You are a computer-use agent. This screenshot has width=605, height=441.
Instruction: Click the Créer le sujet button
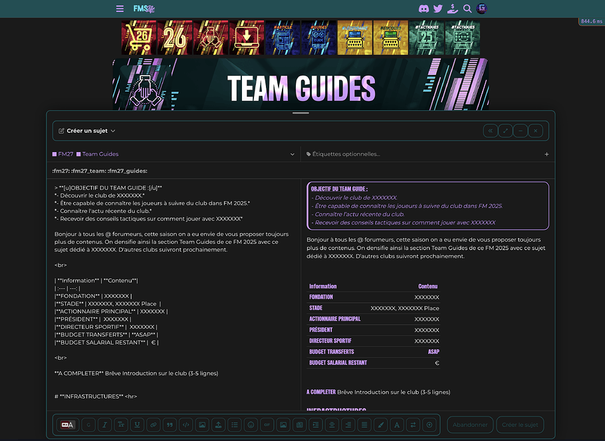[x=520, y=425]
